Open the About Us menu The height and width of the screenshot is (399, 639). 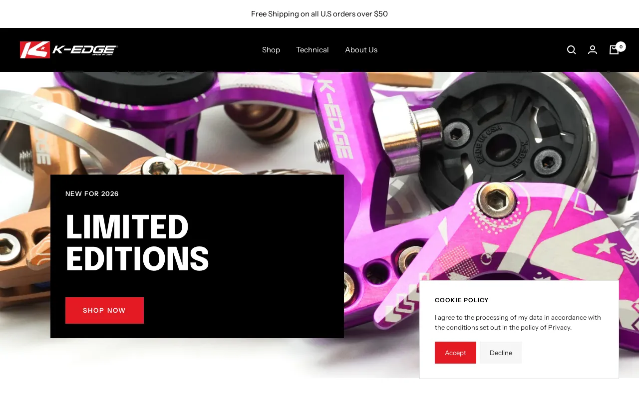(x=361, y=50)
